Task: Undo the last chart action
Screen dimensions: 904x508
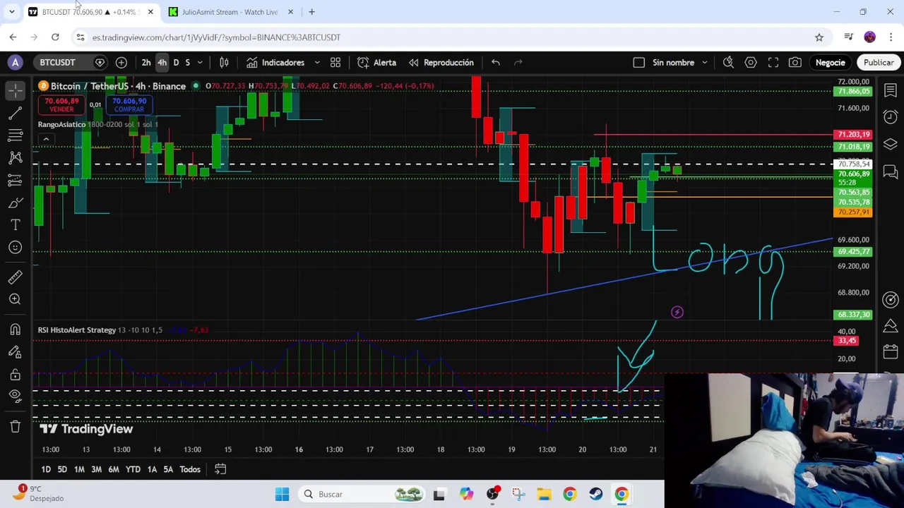Action: tap(496, 63)
